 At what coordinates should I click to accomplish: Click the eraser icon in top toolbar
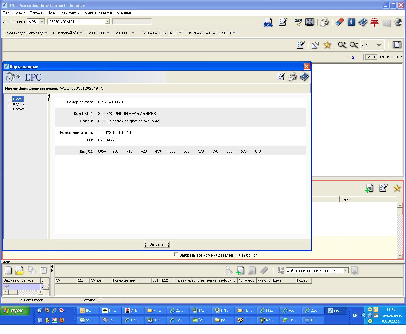(339, 22)
